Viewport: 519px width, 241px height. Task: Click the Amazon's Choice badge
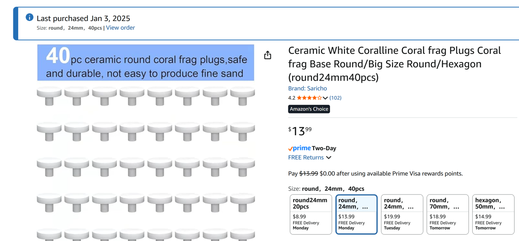tap(309, 109)
